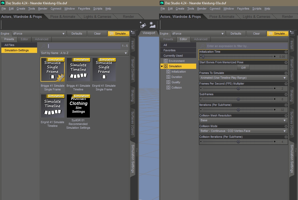Image resolution: width=298 pixels, height=200 pixels.
Task: Click yellow Simulate button in right window
Action: click(x=278, y=34)
